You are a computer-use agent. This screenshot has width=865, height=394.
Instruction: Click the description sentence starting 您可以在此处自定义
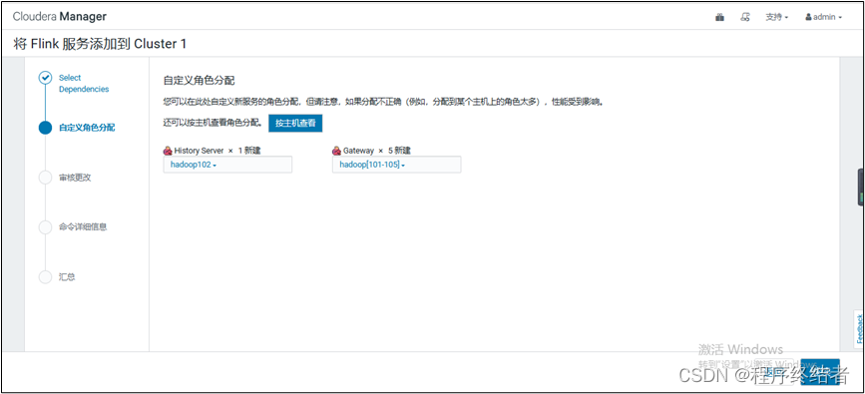[384, 102]
